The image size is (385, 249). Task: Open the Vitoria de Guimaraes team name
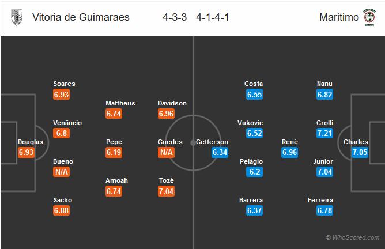tap(81, 17)
